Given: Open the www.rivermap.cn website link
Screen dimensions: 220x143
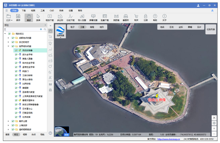Looking at the screenshot, I should [169, 139].
